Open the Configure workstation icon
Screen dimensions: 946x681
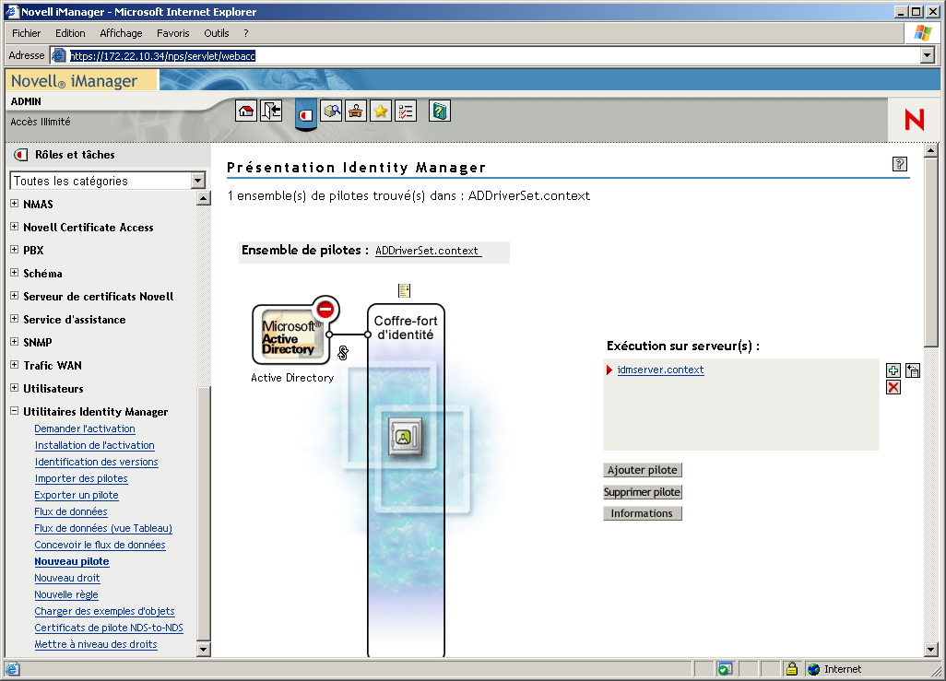[356, 111]
